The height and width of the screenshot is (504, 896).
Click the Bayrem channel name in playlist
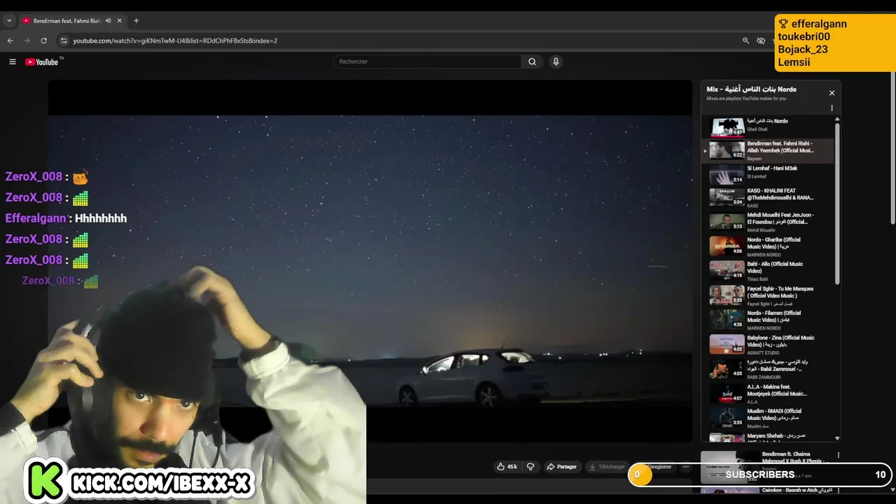click(754, 159)
